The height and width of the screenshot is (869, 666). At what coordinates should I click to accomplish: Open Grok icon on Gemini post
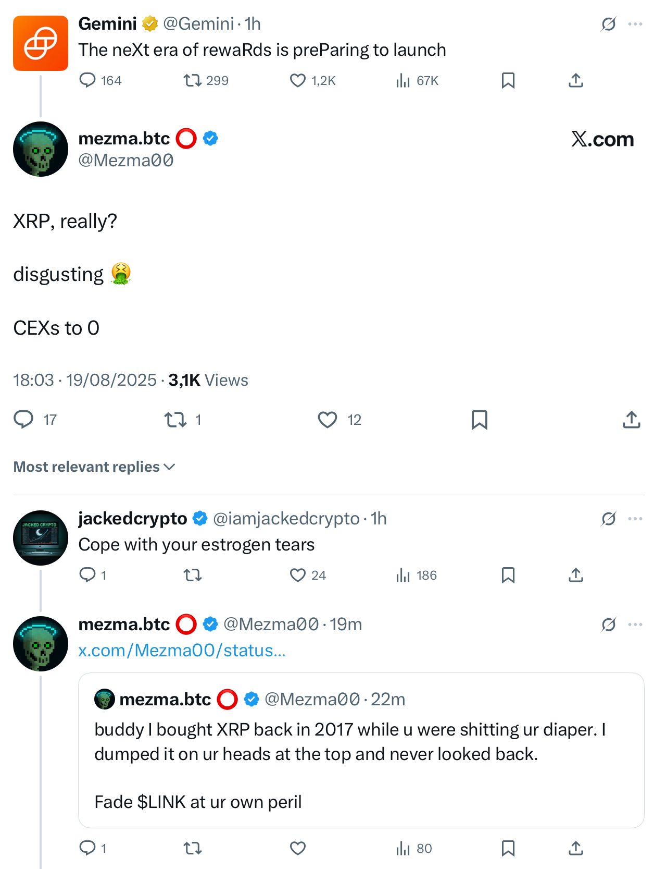click(x=608, y=24)
